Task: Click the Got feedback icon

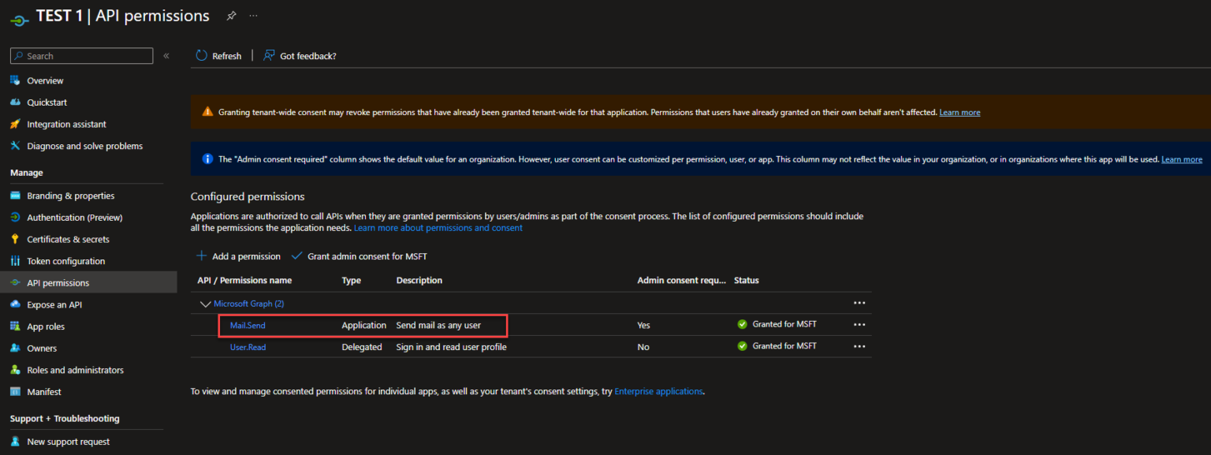Action: click(x=270, y=56)
